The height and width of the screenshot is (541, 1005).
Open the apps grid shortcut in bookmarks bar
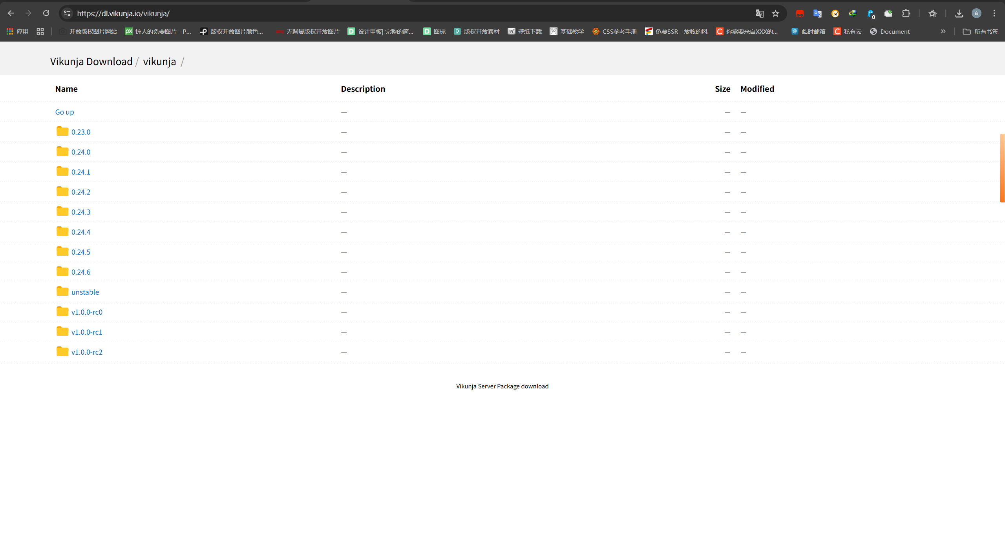coord(17,31)
